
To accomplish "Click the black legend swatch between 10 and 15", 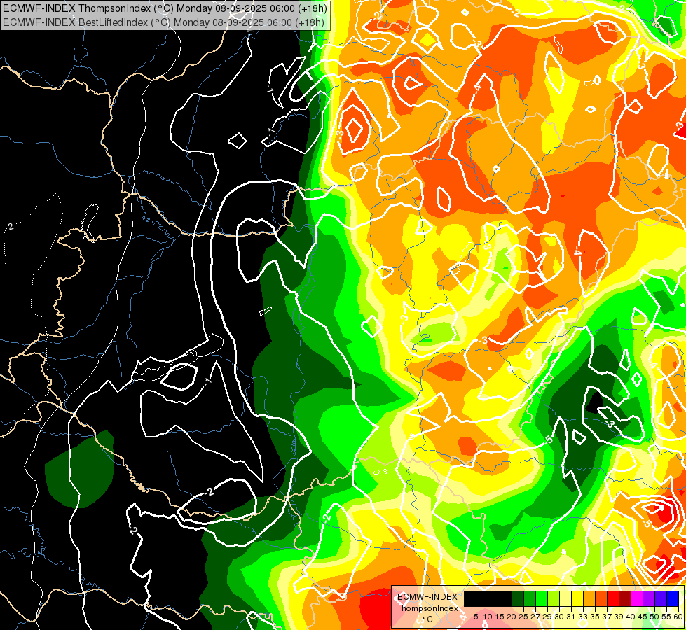I will tap(494, 598).
